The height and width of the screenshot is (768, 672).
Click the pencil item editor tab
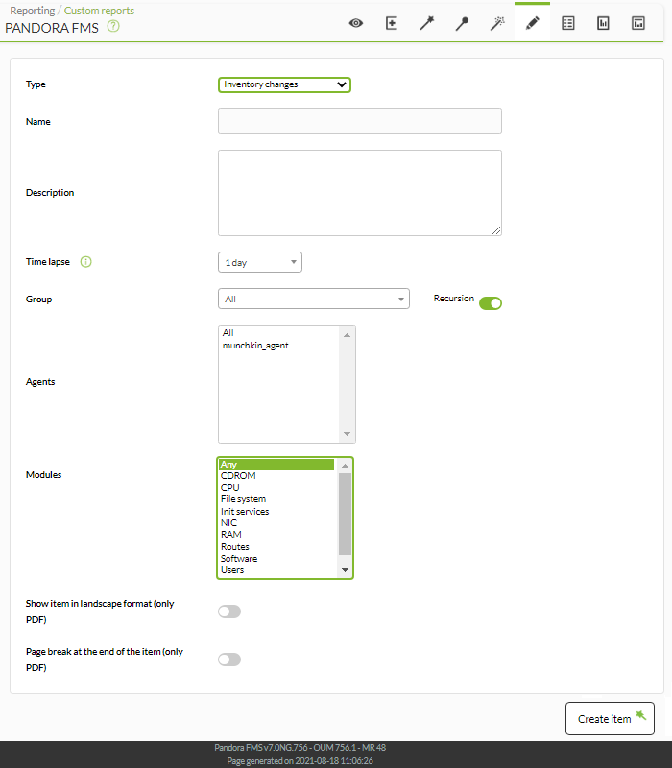click(533, 23)
